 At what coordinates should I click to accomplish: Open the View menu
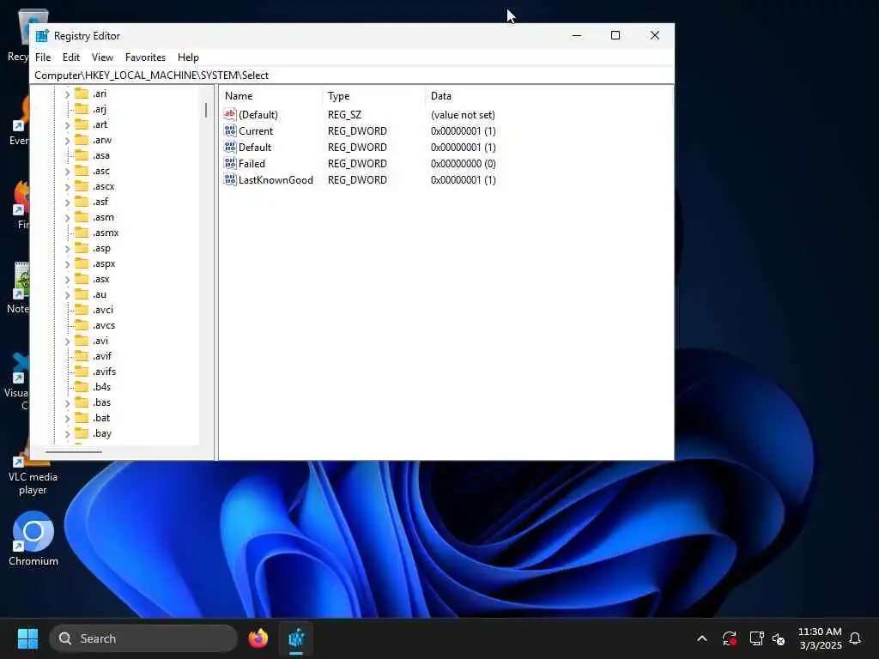[102, 57]
